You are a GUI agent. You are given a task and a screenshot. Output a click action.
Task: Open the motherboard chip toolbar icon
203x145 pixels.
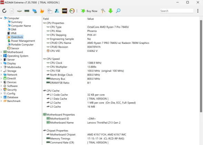tap(19, 11)
